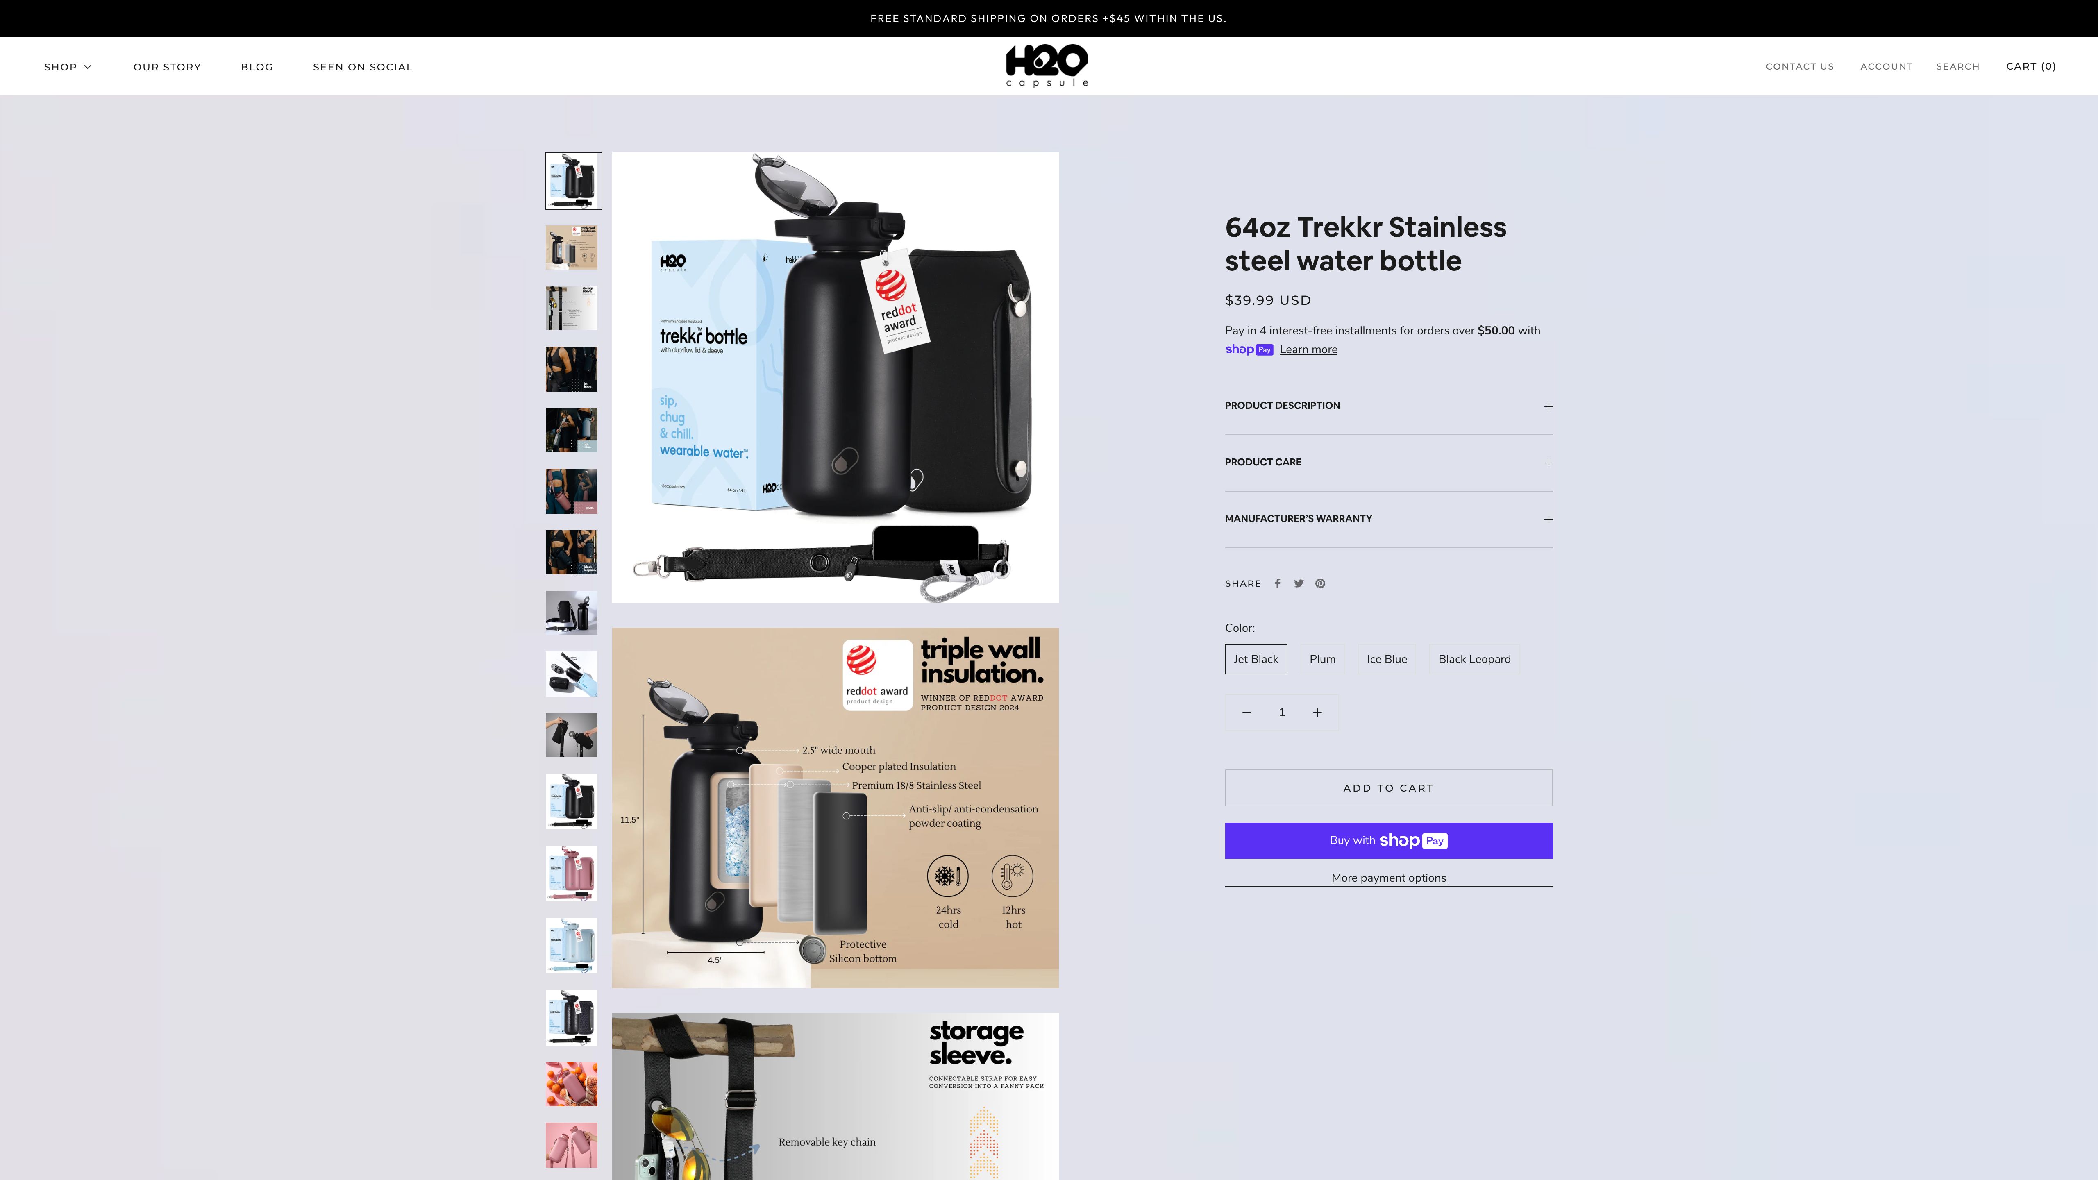Increase quantity with plus icon

1317,713
